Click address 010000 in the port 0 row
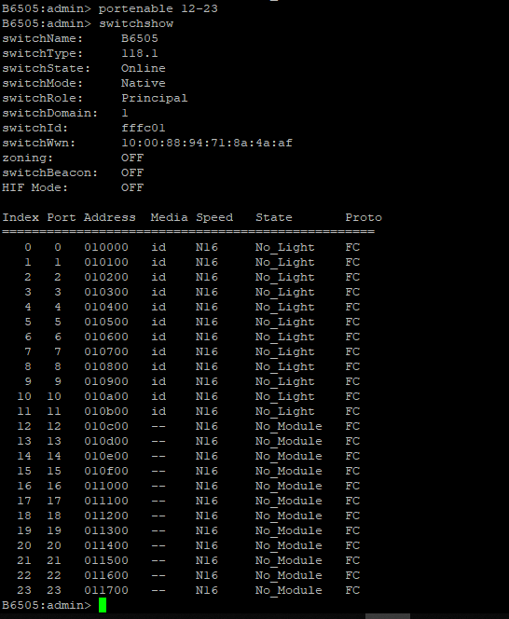This screenshot has width=509, height=619. click(x=106, y=248)
